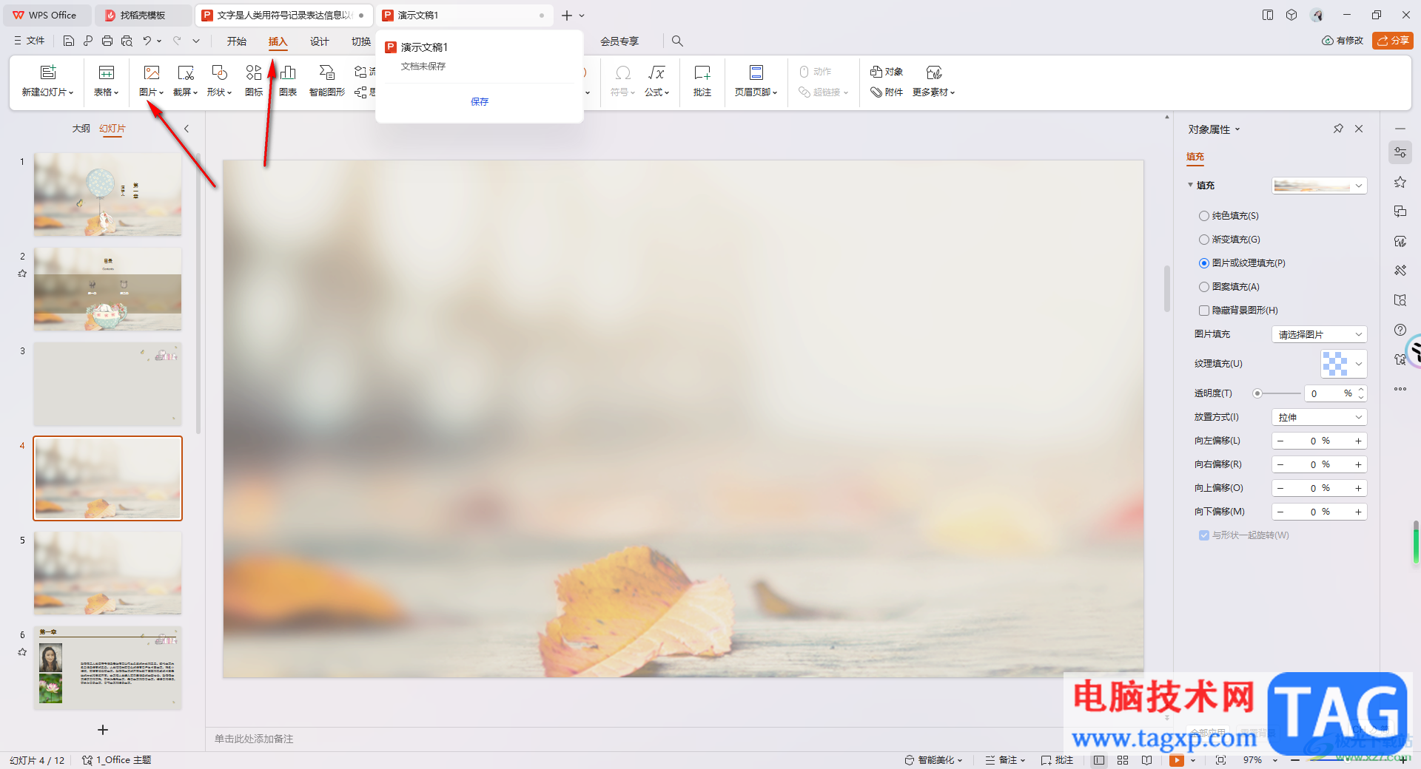Click the Print Preview icon
This screenshot has height=769, width=1421.
[127, 41]
